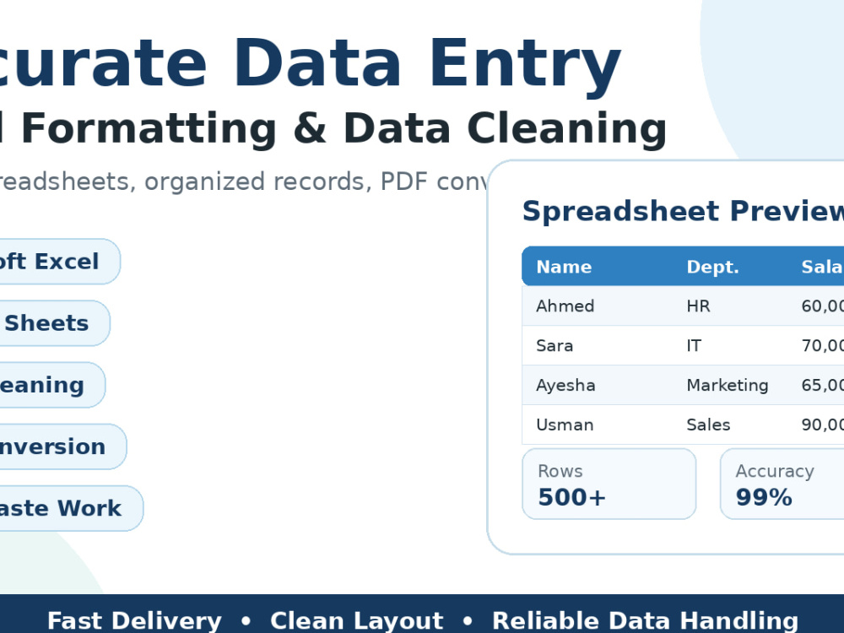Click the 'Clean Layout' footer text

point(357,620)
